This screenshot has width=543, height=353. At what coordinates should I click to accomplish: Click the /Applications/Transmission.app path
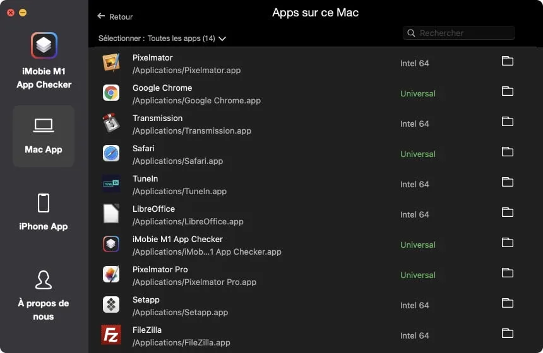pyautogui.click(x=192, y=130)
